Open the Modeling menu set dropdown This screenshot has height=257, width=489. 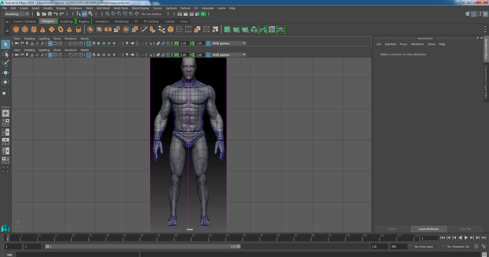point(15,13)
